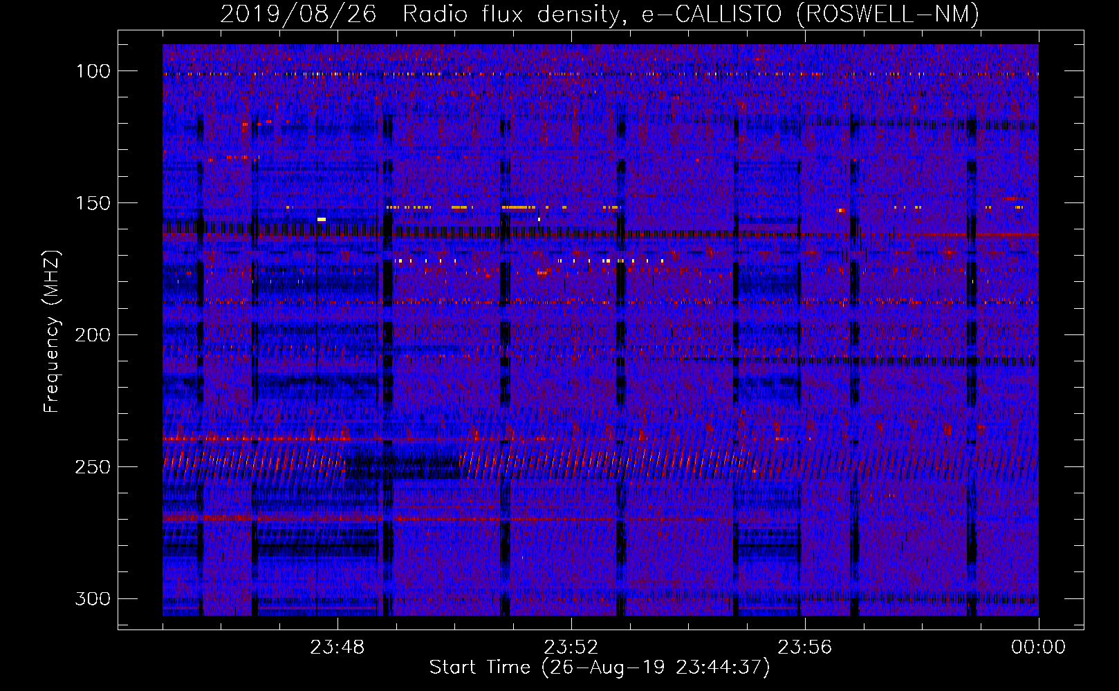Click the 23:56 time tick label
The height and width of the screenshot is (691, 1119).
click(805, 647)
